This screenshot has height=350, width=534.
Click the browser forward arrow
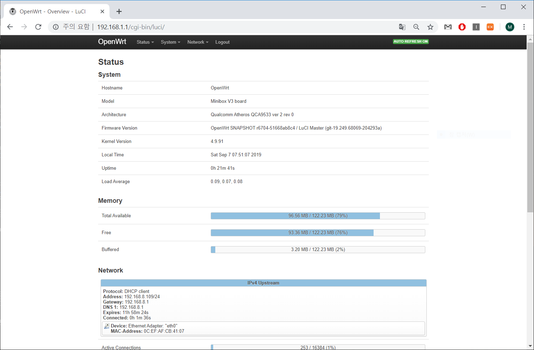coord(24,27)
